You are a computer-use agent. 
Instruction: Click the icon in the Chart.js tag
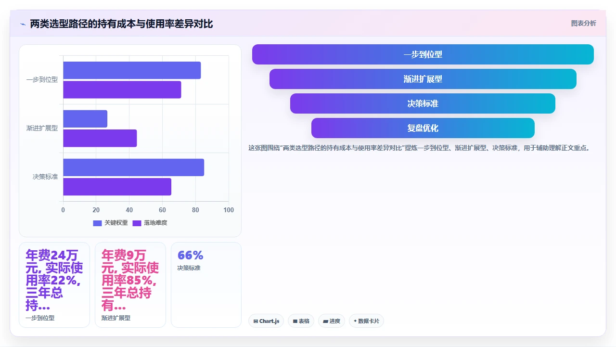click(256, 321)
